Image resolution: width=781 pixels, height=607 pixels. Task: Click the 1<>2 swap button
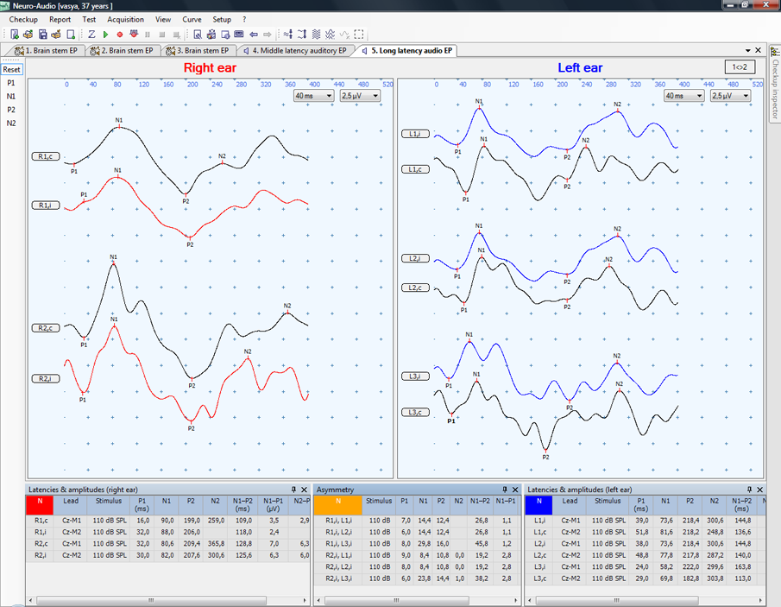pyautogui.click(x=740, y=66)
